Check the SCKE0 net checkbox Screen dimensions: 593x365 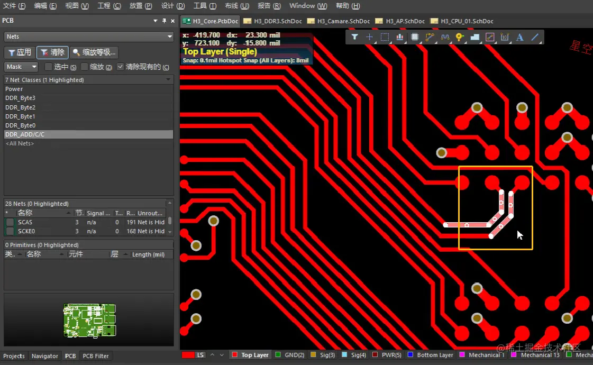click(x=10, y=231)
